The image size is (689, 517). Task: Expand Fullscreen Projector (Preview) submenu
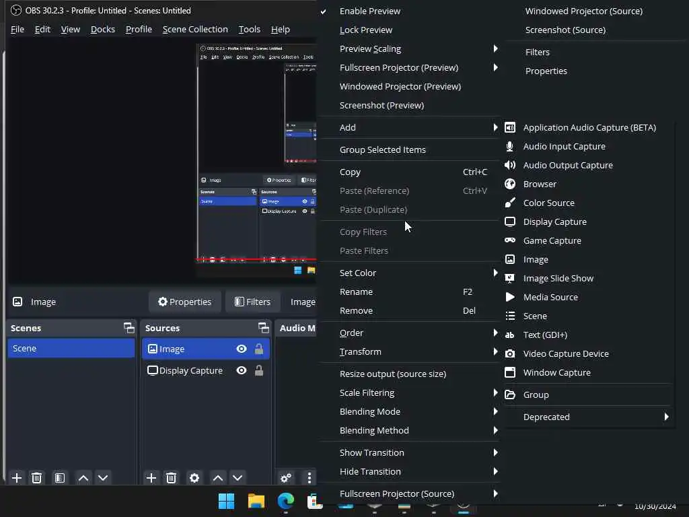(408, 68)
